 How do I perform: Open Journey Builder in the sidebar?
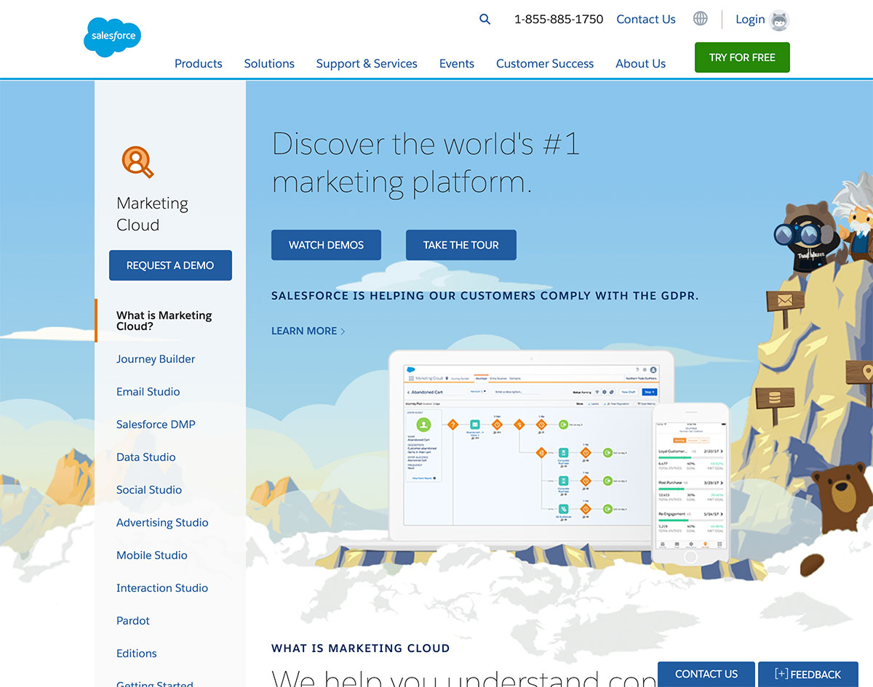[156, 359]
